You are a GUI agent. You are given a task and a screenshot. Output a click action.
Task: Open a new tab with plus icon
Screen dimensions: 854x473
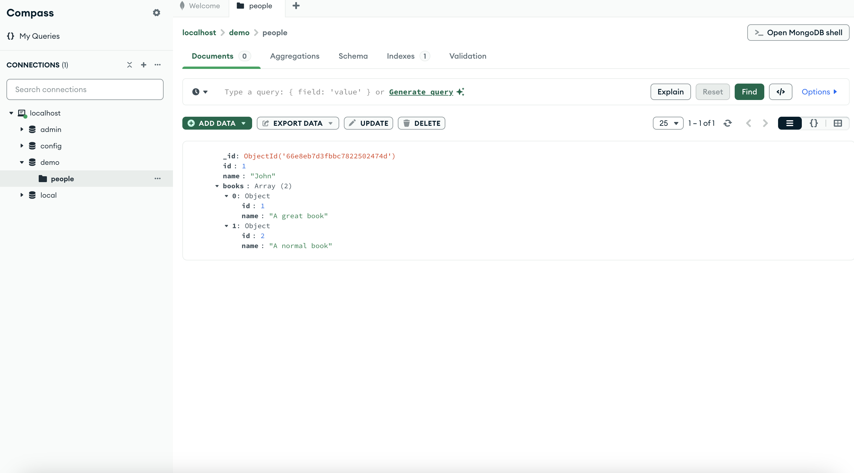pyautogui.click(x=296, y=6)
